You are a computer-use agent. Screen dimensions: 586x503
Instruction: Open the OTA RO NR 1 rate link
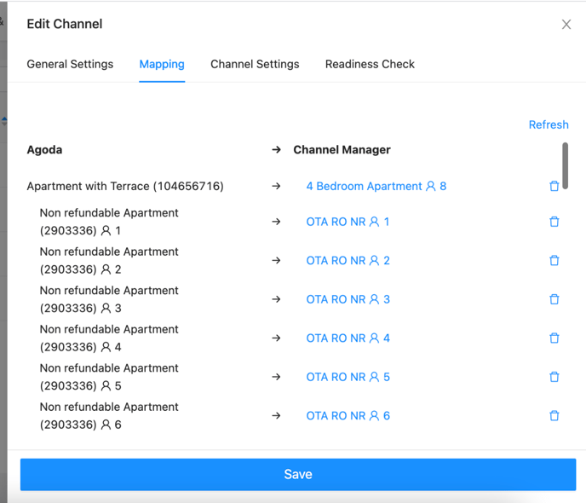[348, 222]
